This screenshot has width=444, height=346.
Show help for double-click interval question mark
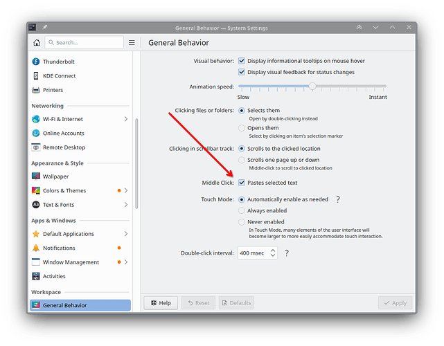(x=287, y=253)
